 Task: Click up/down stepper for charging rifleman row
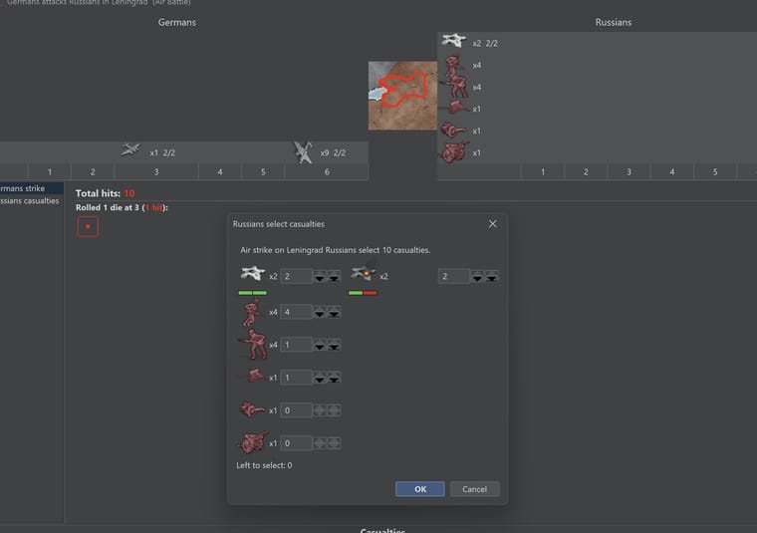pos(319,345)
